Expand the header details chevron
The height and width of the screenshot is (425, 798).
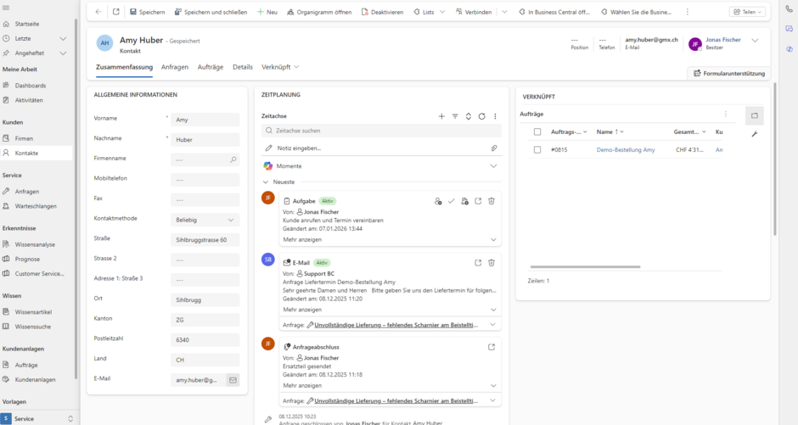tap(755, 40)
